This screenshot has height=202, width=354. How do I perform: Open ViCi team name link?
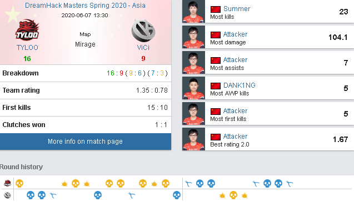point(143,48)
